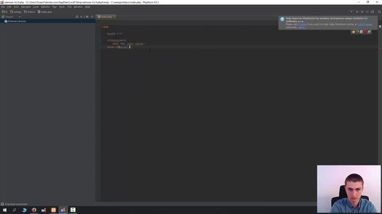Open the Code menu

(x=36, y=7)
